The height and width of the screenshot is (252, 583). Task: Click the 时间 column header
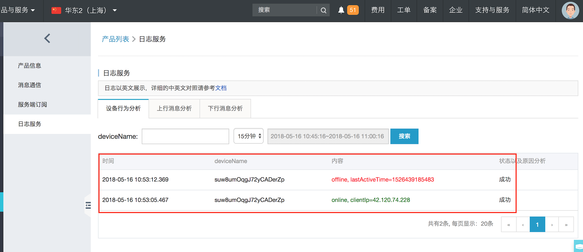[108, 161]
